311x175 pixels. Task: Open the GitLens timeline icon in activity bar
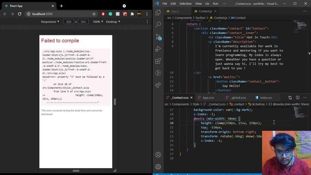(x=158, y=73)
